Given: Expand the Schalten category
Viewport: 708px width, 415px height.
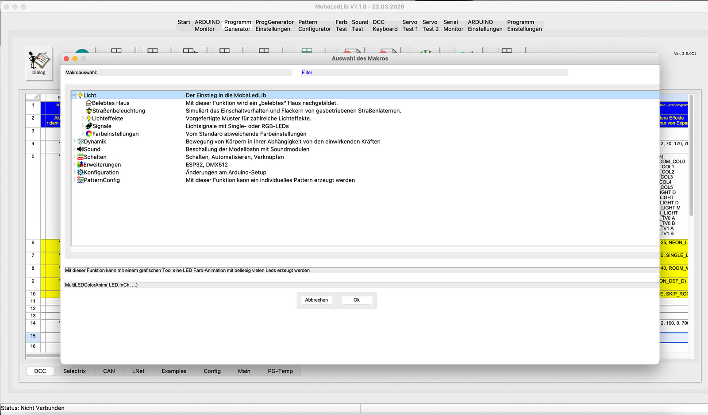Looking at the screenshot, I should [74, 157].
